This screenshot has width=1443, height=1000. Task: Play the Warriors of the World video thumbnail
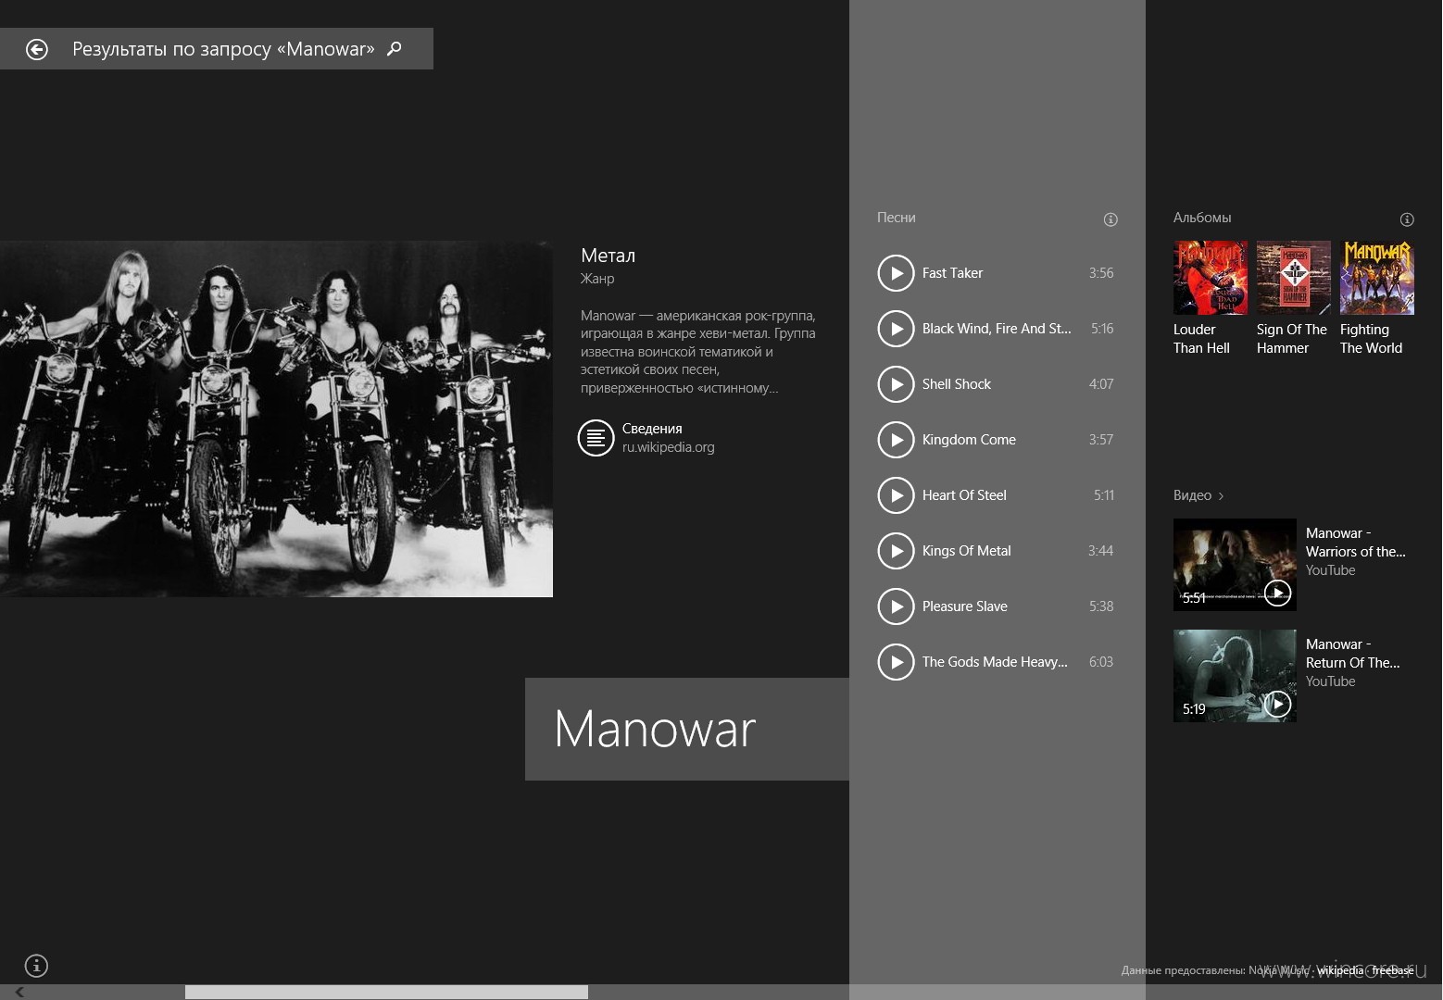click(1235, 565)
